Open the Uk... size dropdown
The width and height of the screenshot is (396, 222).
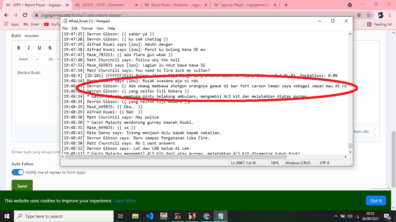coord(53,59)
